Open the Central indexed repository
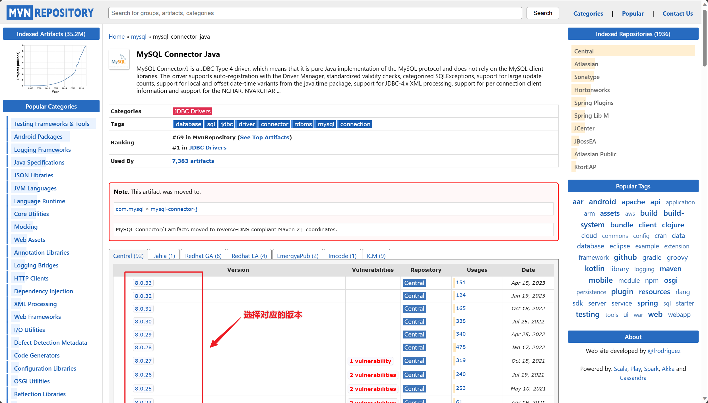The image size is (708, 403). click(x=584, y=51)
